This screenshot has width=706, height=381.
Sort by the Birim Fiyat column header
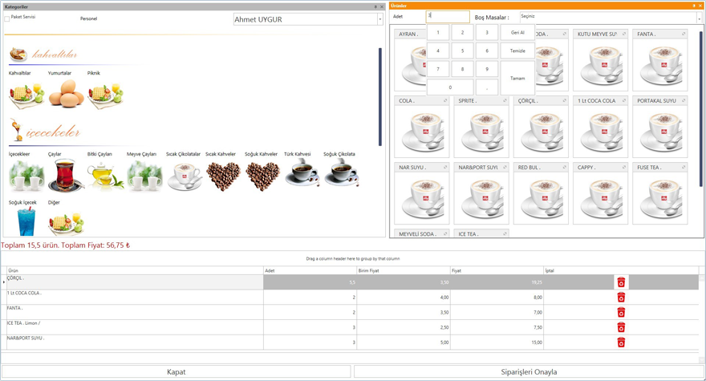404,270
